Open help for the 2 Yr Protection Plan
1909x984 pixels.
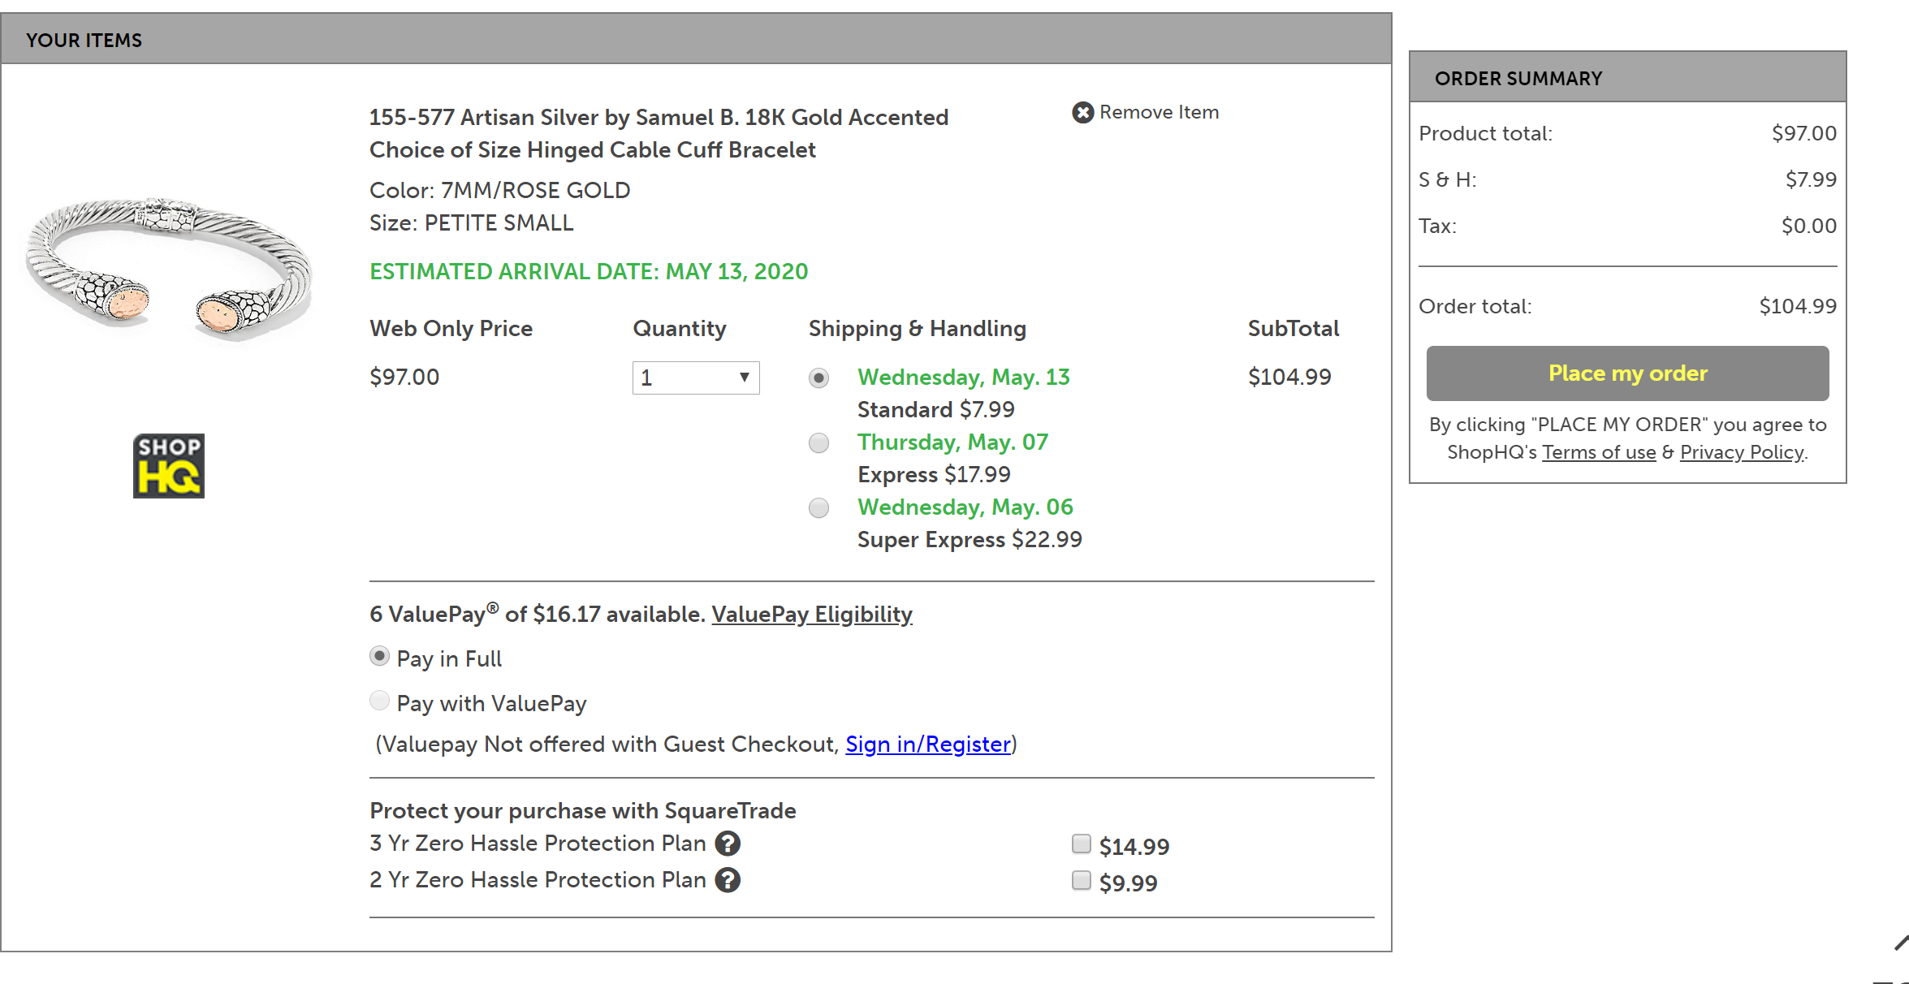pos(728,880)
